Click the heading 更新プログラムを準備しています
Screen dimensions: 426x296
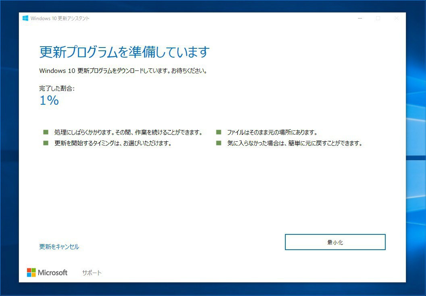[125, 52]
